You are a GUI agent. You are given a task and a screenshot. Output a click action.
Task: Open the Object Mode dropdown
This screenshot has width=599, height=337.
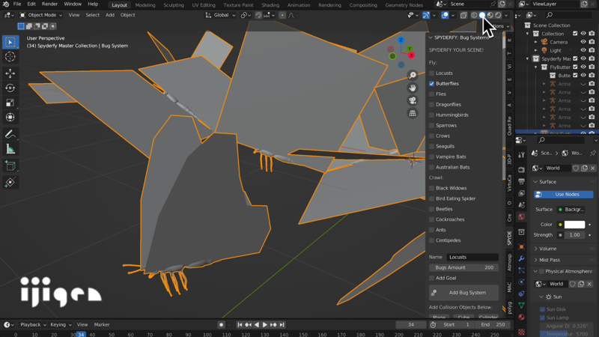pyautogui.click(x=41, y=15)
